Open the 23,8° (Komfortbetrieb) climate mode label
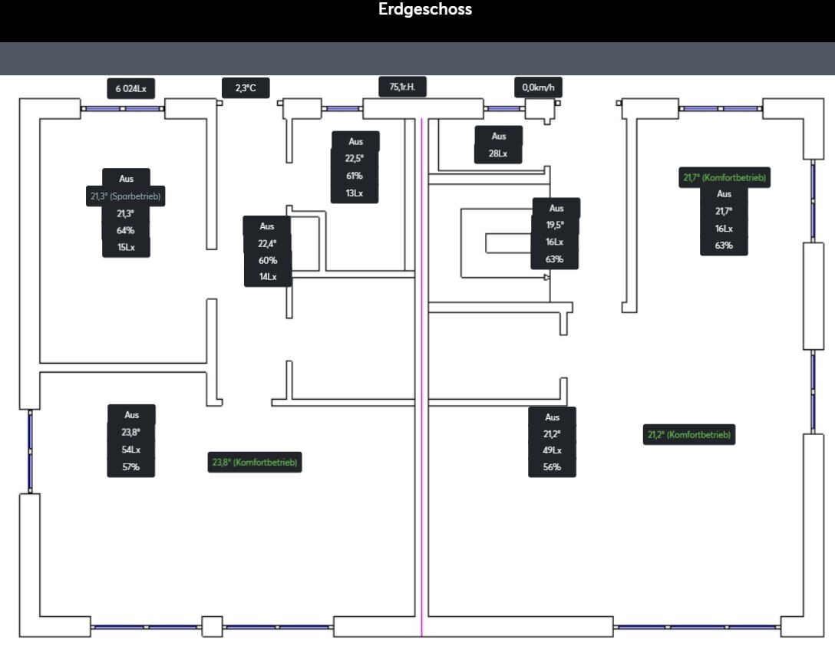835x646 pixels. [x=255, y=463]
